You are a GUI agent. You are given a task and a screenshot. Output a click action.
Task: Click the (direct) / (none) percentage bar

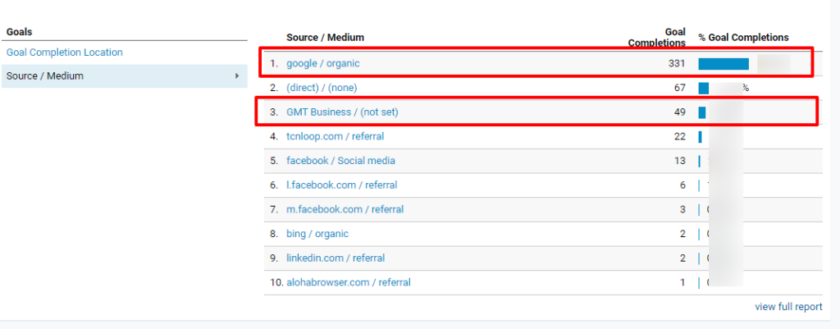(703, 88)
